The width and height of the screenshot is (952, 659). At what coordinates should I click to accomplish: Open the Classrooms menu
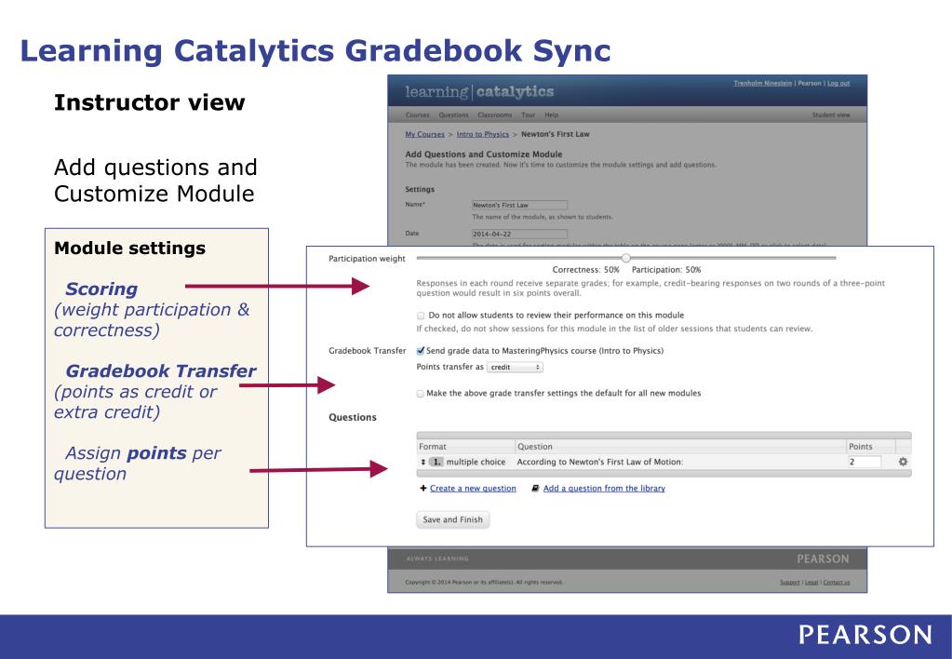pyautogui.click(x=495, y=114)
